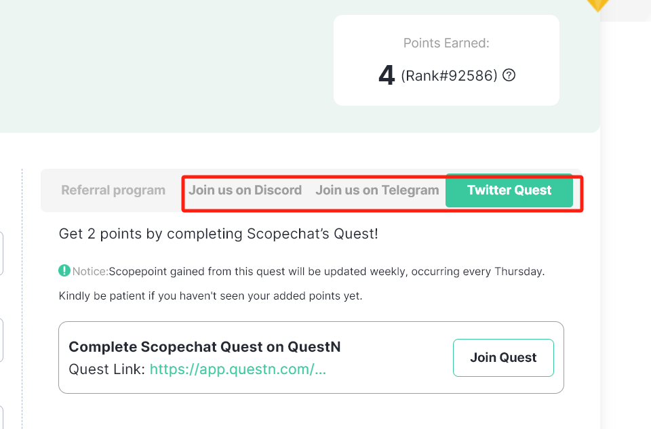Click the Join Quest button
The height and width of the screenshot is (429, 651).
coord(503,358)
